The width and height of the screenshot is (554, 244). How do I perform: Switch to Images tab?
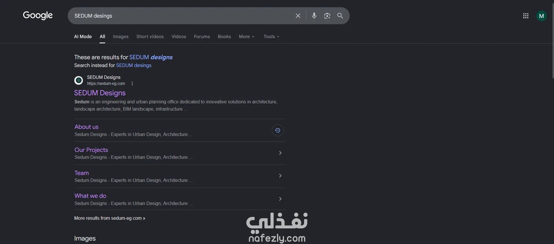(x=121, y=37)
